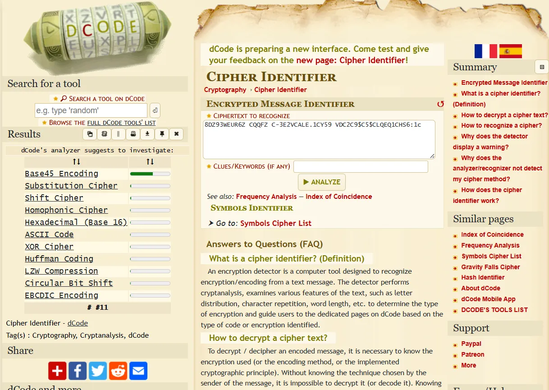This screenshot has height=390, width=549.
Task: Share page on Facebook
Action: pos(78,371)
